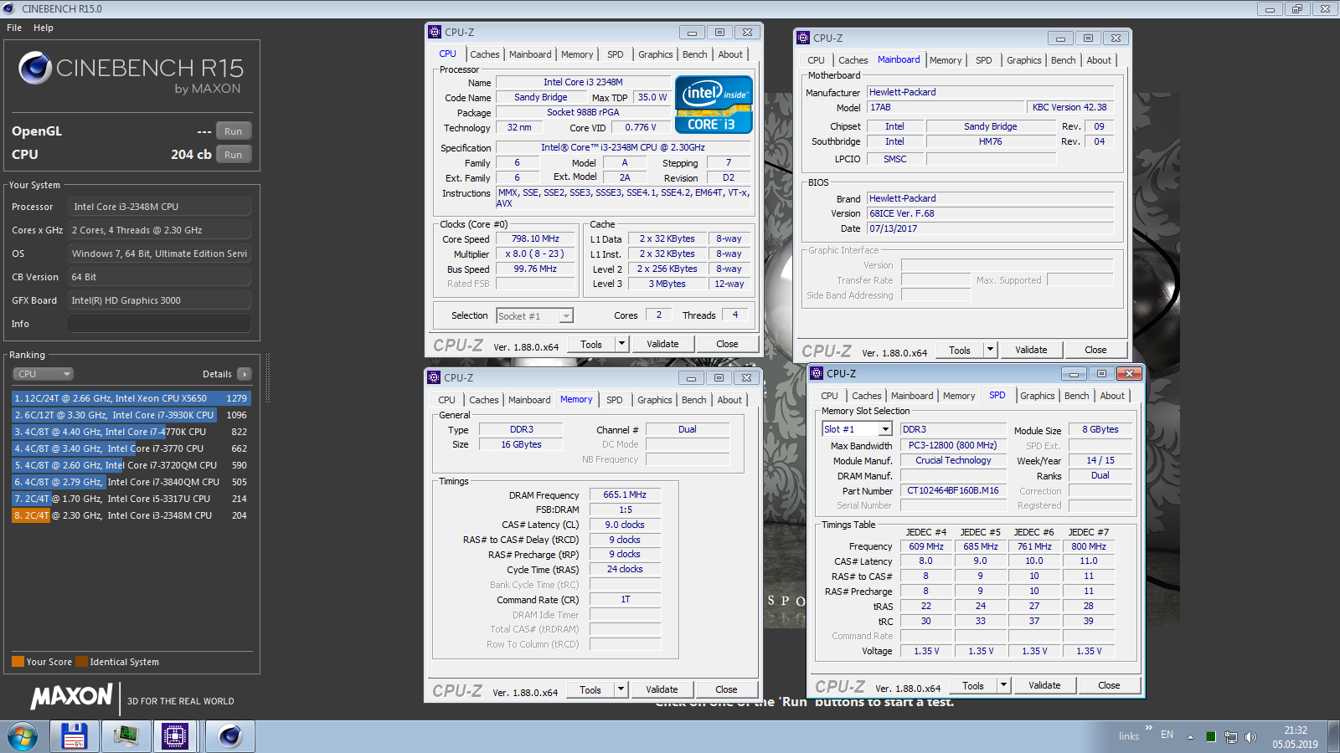
Task: Click the Show Desktop strip at taskbar end
Action: click(1333, 736)
